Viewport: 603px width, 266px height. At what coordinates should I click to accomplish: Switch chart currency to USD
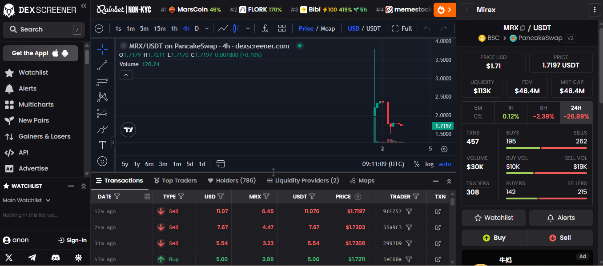coord(354,28)
